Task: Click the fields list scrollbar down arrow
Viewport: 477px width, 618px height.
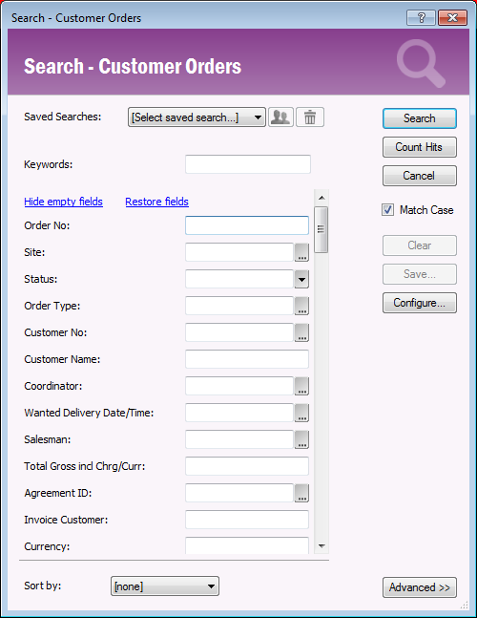Action: pyautogui.click(x=321, y=546)
